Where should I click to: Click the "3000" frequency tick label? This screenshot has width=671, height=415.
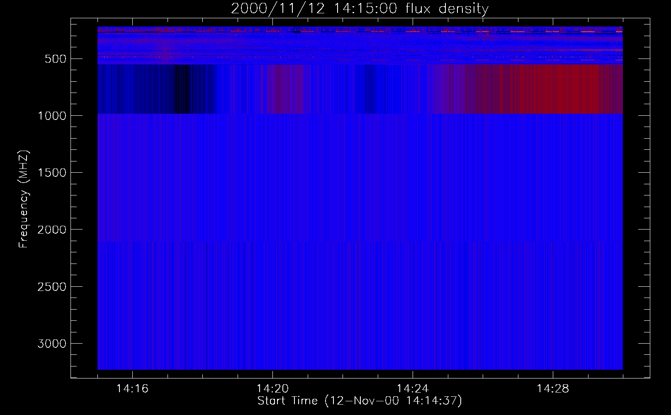coord(52,344)
